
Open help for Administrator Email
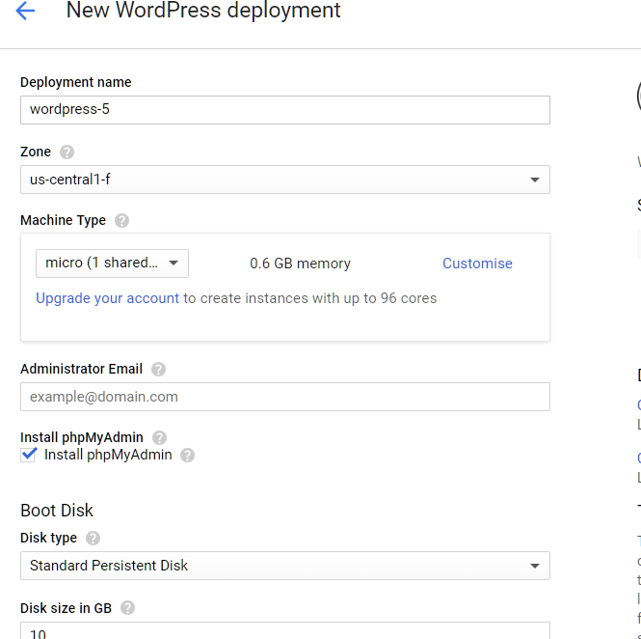tap(158, 369)
